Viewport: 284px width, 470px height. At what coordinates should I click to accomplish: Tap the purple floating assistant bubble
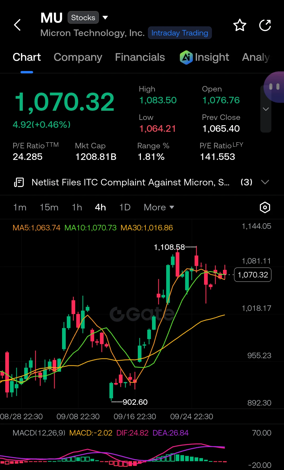274,87
